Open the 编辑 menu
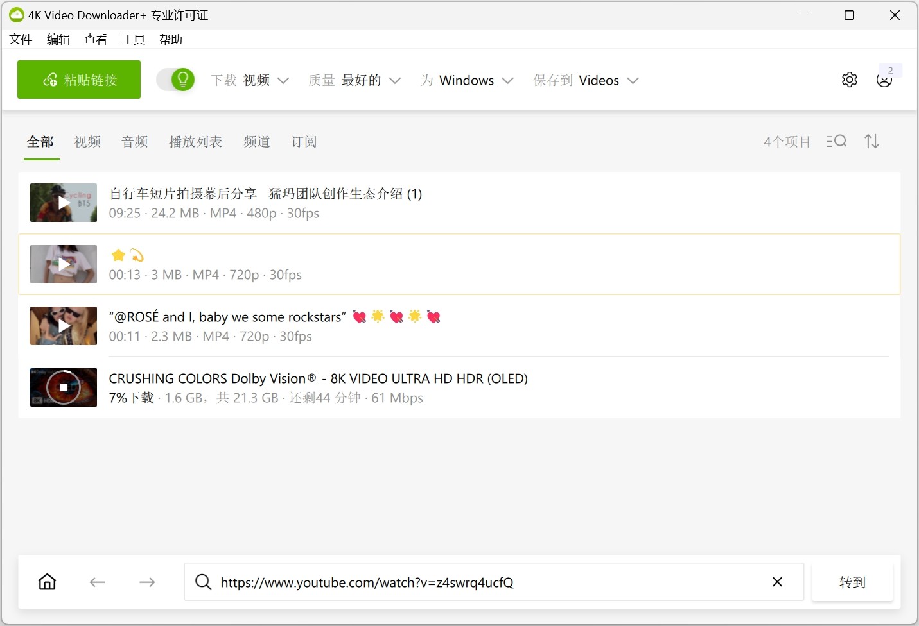919x626 pixels. (x=58, y=39)
